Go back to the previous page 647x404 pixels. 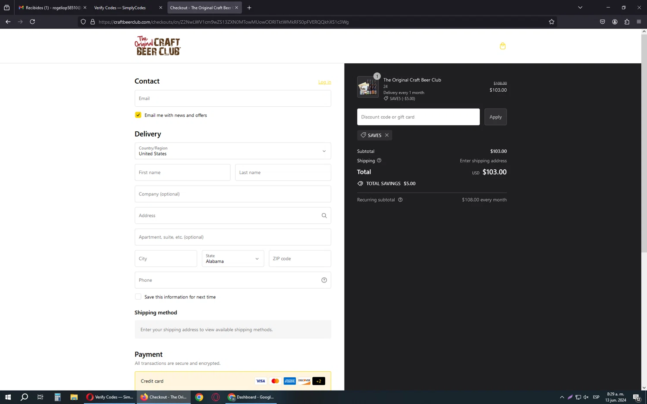pos(8,22)
